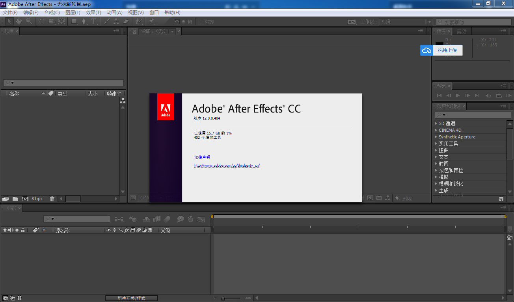Click the auto-keyframe stopwatch icon in timeline
514x302 pixels.
(x=190, y=219)
